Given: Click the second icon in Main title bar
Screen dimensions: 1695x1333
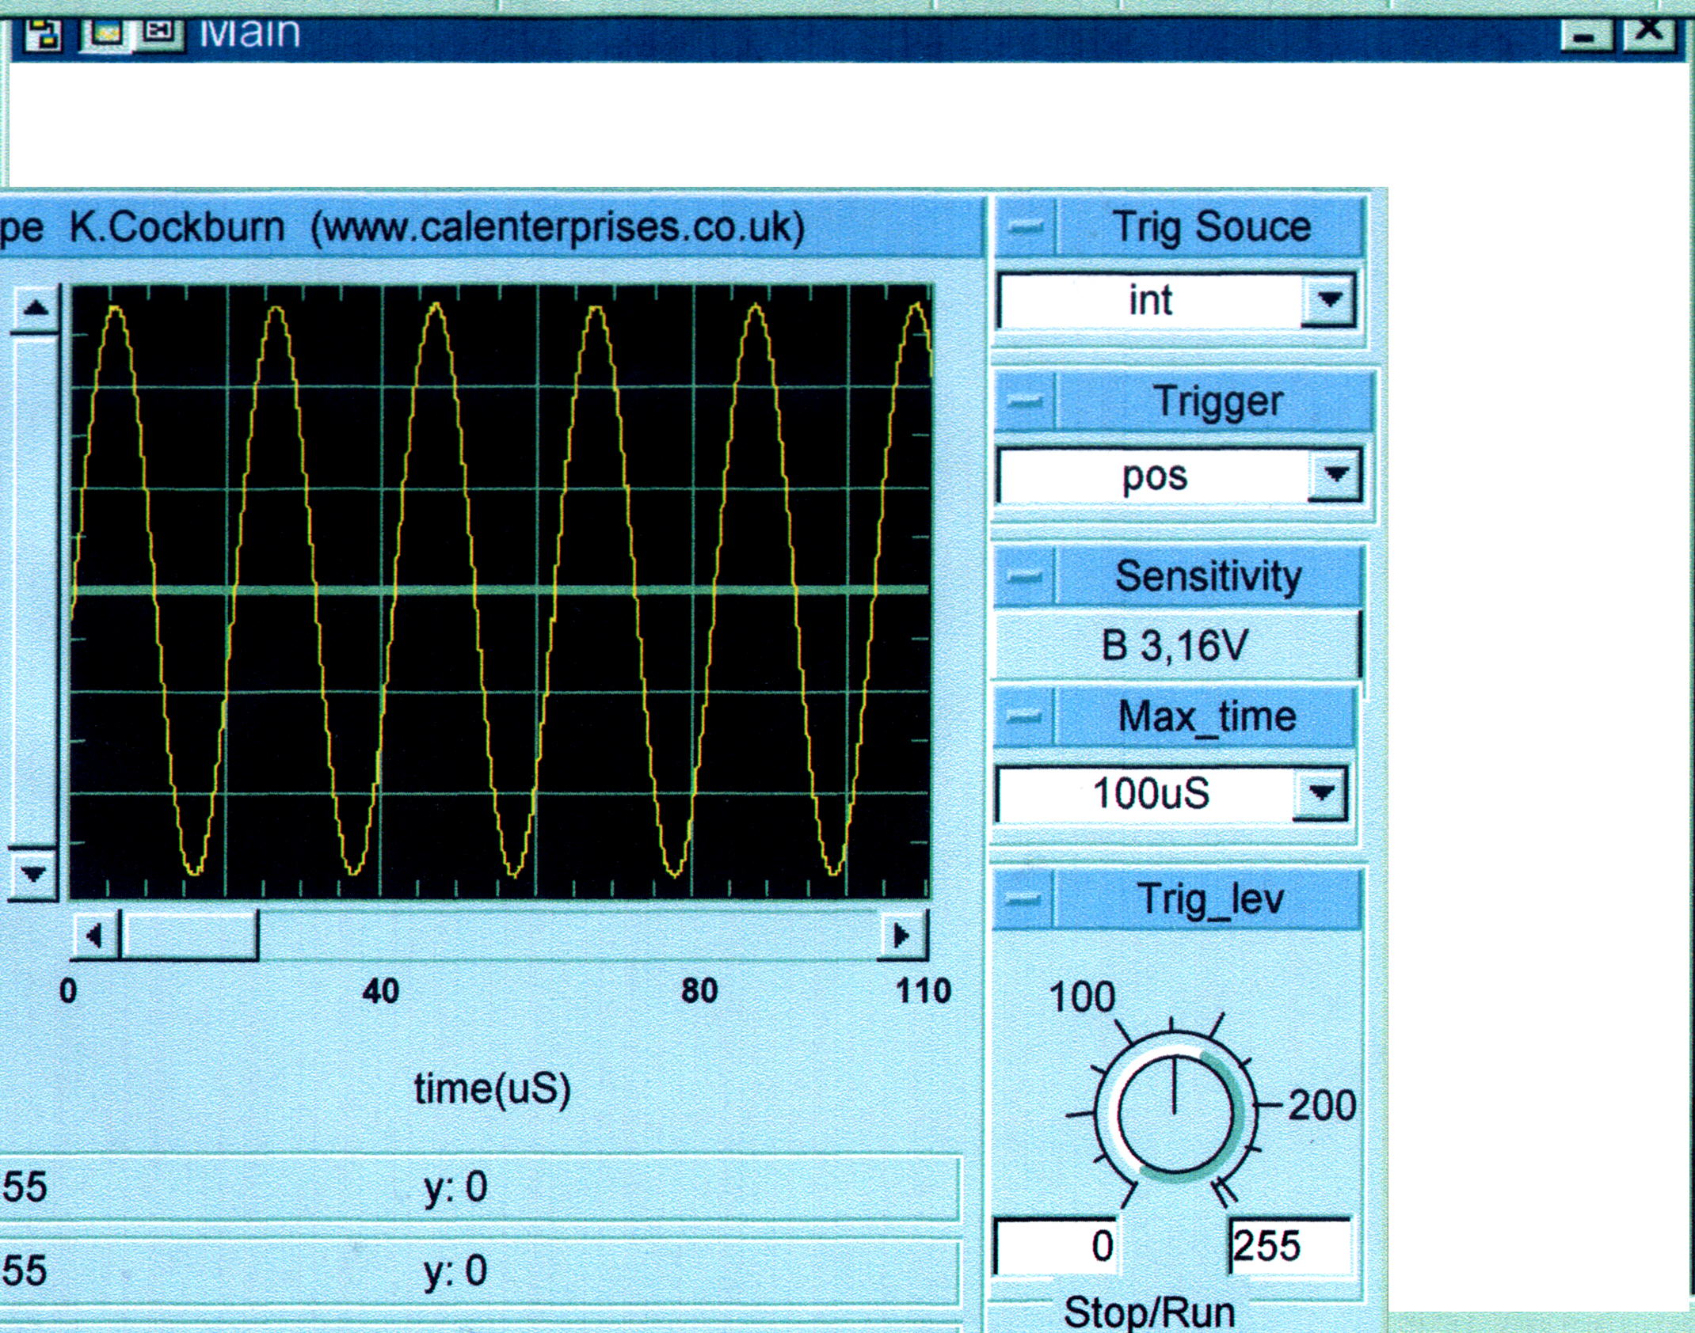Looking at the screenshot, I should [106, 34].
